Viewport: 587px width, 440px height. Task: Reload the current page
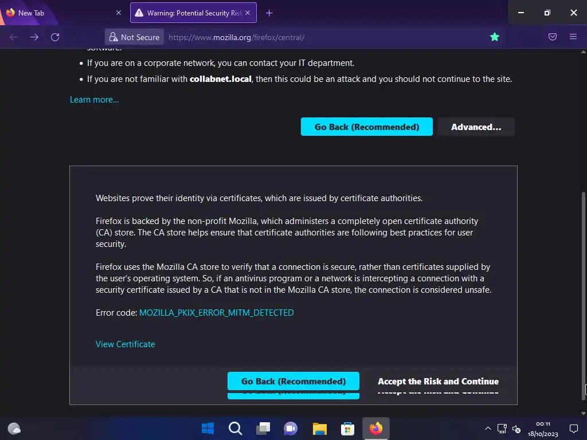click(55, 37)
